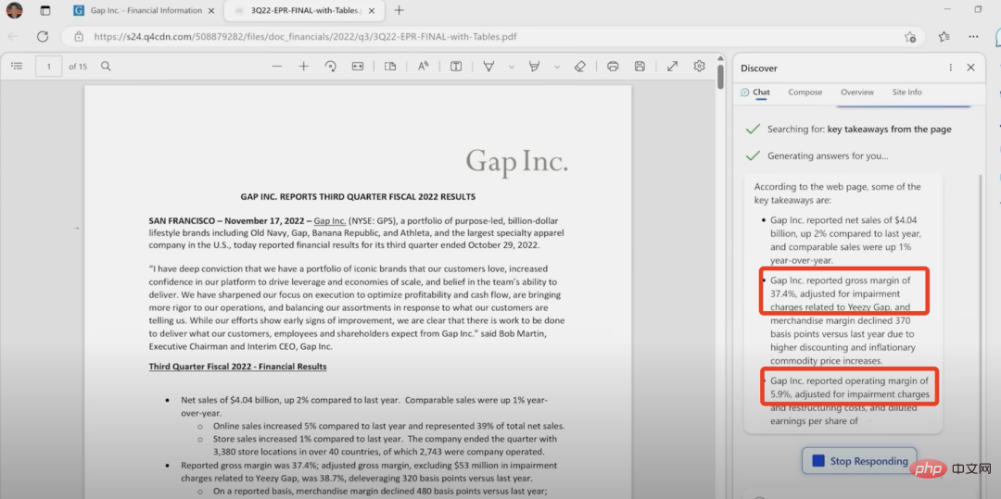Open the PDF search (magnifier) tool

coord(106,67)
